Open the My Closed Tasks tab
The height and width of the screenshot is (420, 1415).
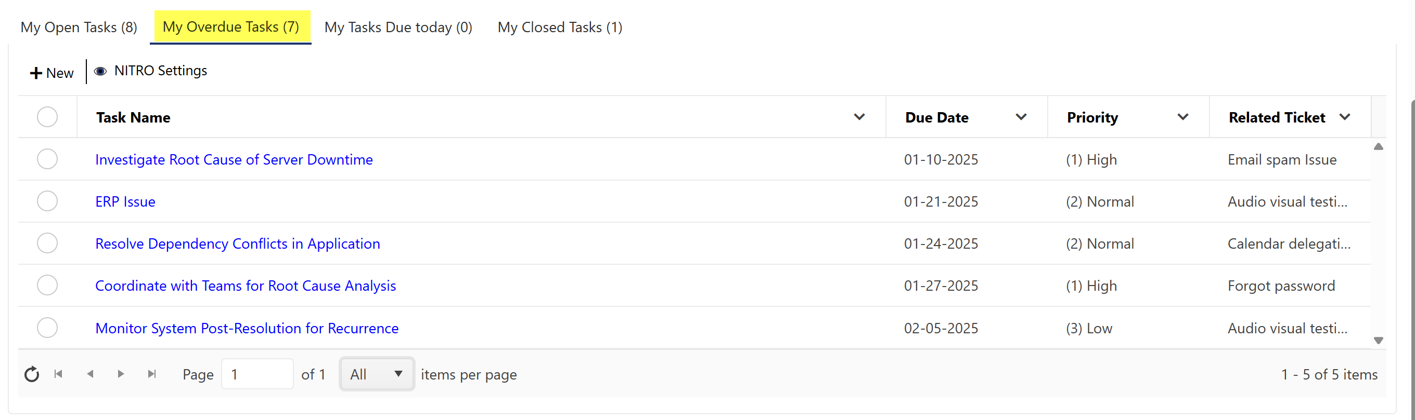tap(559, 27)
